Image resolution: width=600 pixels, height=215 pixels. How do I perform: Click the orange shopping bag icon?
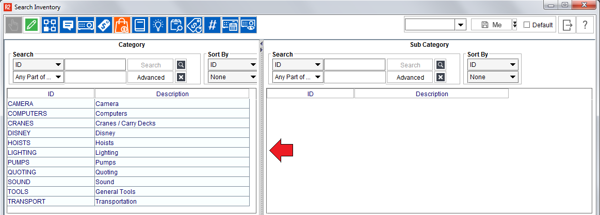[x=122, y=25]
